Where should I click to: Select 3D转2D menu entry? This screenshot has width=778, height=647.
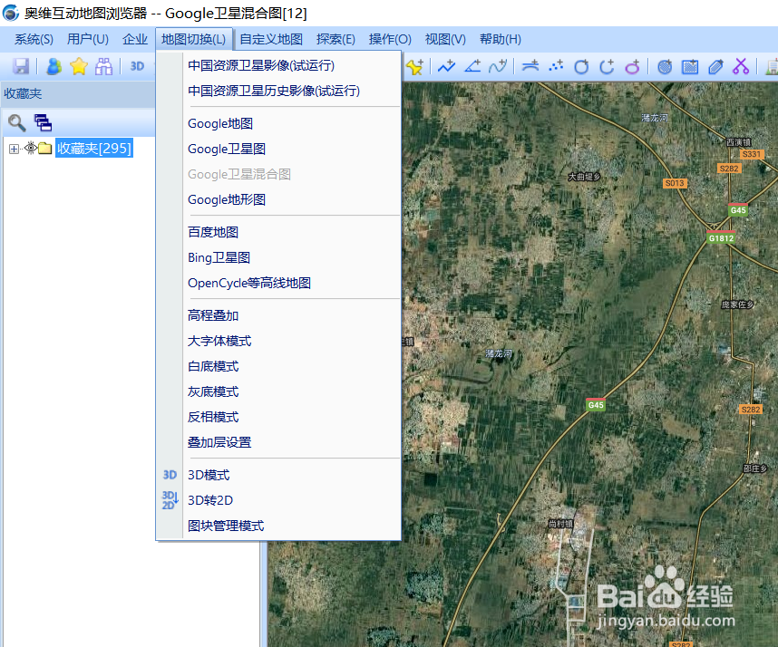292,500
